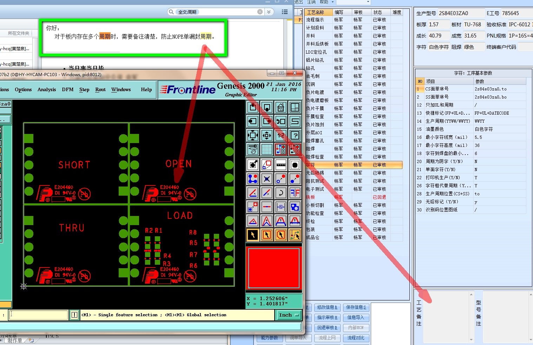This screenshot has height=345, width=533.
Task: Select the arrow-in-rectangle selection icon
Action: tap(267, 235)
